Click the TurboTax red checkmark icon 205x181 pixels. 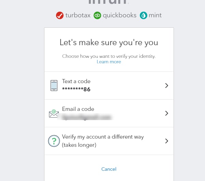coord(60,15)
